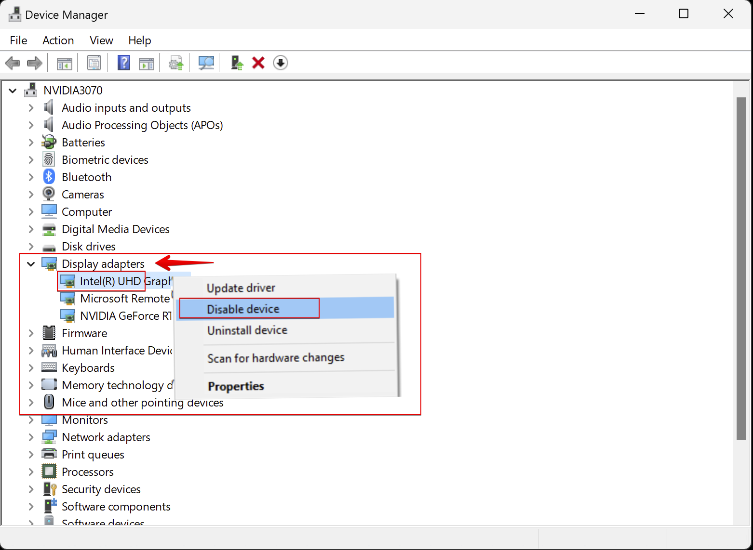Collapse the NVIDIA3070 root node

tap(13, 90)
